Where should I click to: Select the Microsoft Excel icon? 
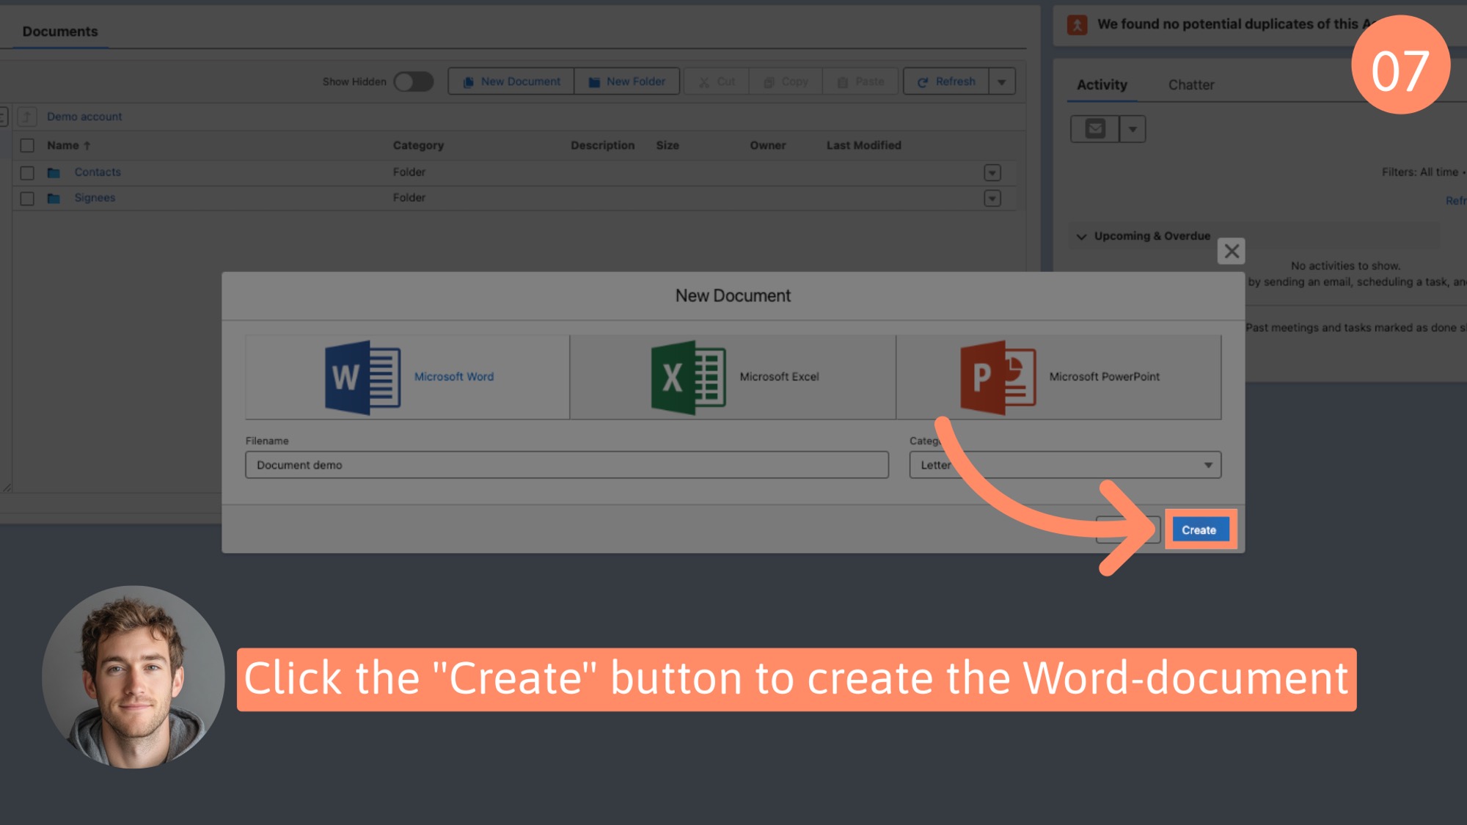688,377
